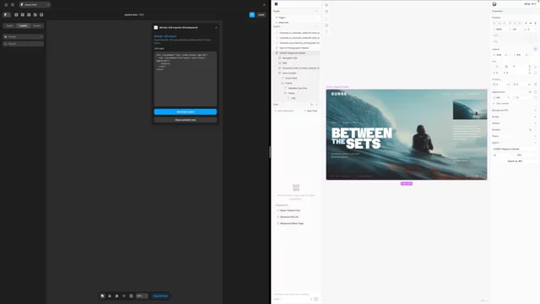Screen dimensions: 540x304
Task: Toggle the Clip content checkbox
Action: [494, 104]
